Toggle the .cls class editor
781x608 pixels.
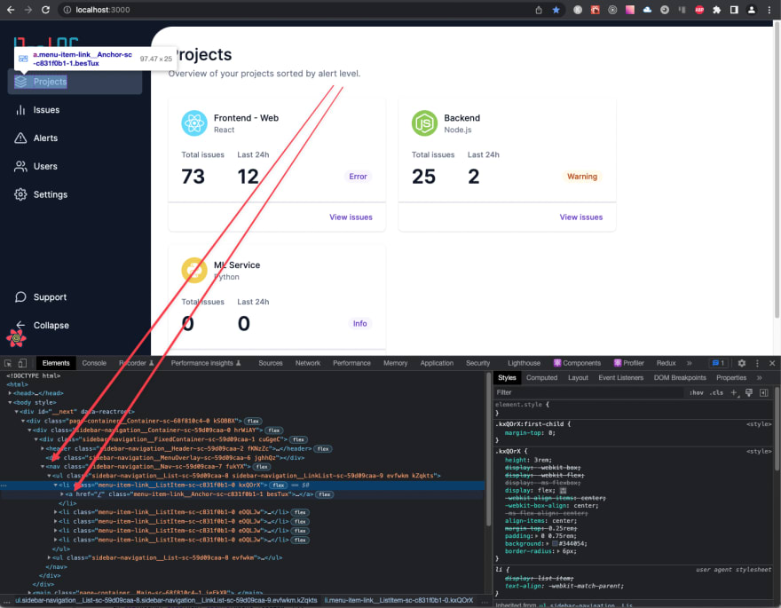pos(717,393)
